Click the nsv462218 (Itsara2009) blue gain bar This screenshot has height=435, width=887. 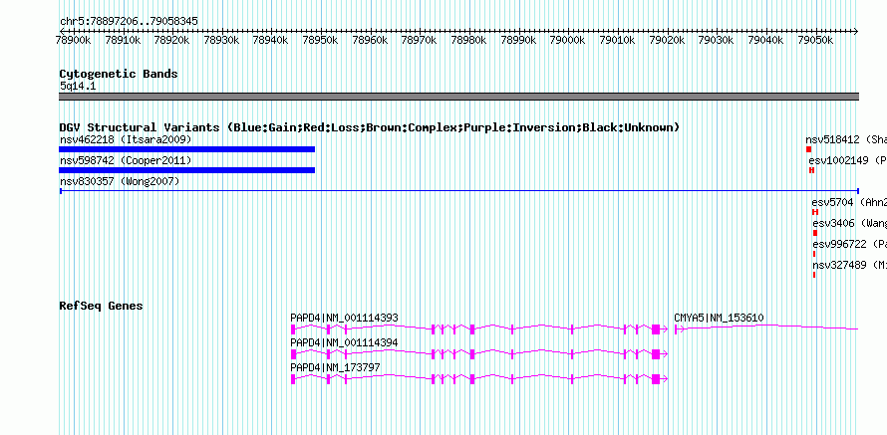tap(186, 149)
